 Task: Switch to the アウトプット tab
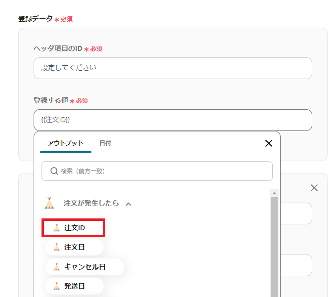pyautogui.click(x=66, y=143)
